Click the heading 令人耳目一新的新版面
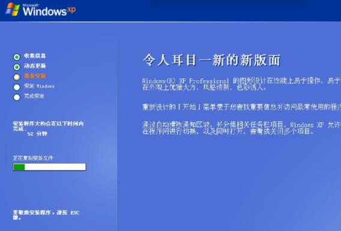This screenshot has width=341, height=231. coord(211,60)
